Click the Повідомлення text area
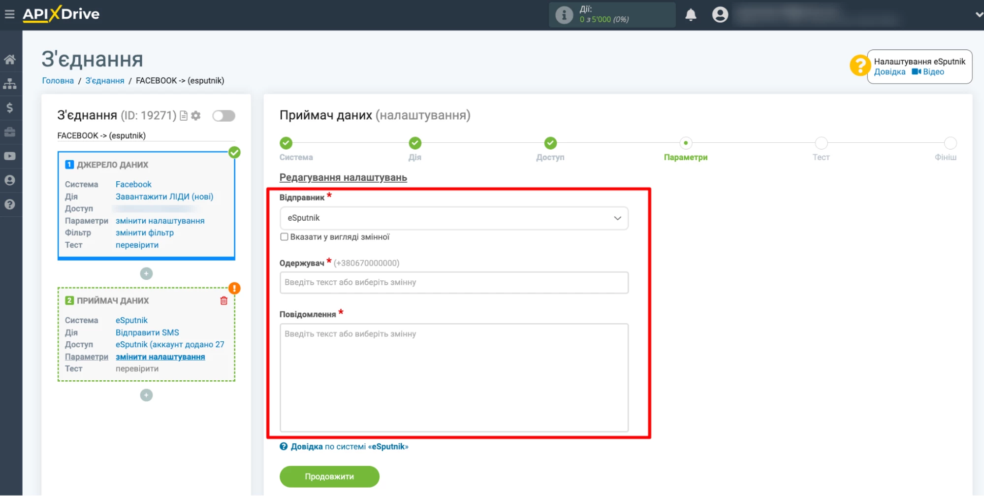 pyautogui.click(x=454, y=378)
